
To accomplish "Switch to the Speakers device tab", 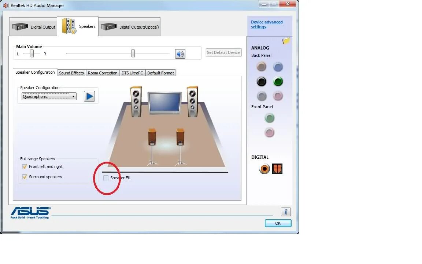I will [x=78, y=26].
